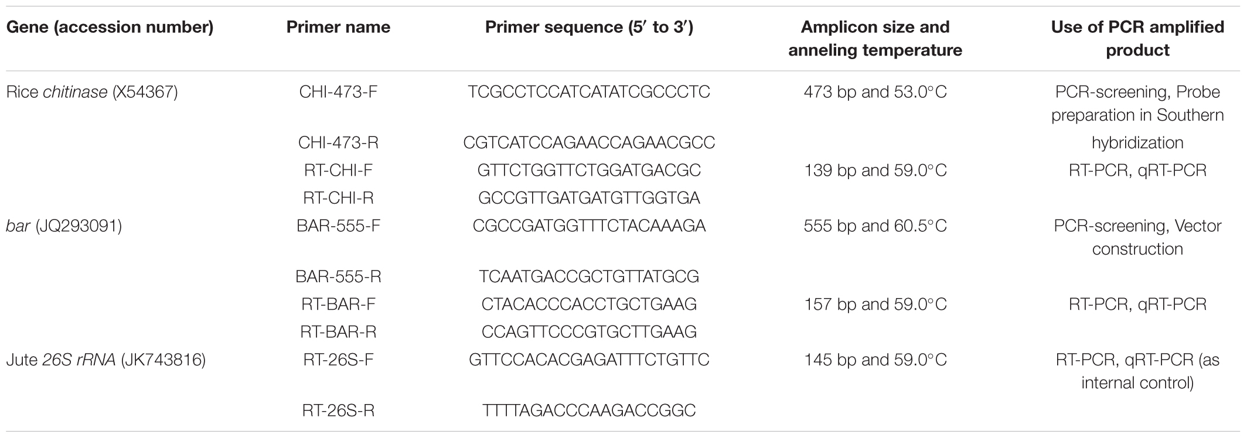Click the 'Primer name' column header

coord(338,27)
